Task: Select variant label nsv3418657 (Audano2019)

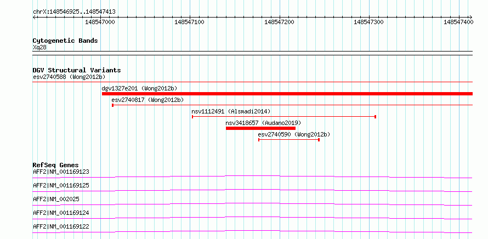Action: [x=263, y=123]
